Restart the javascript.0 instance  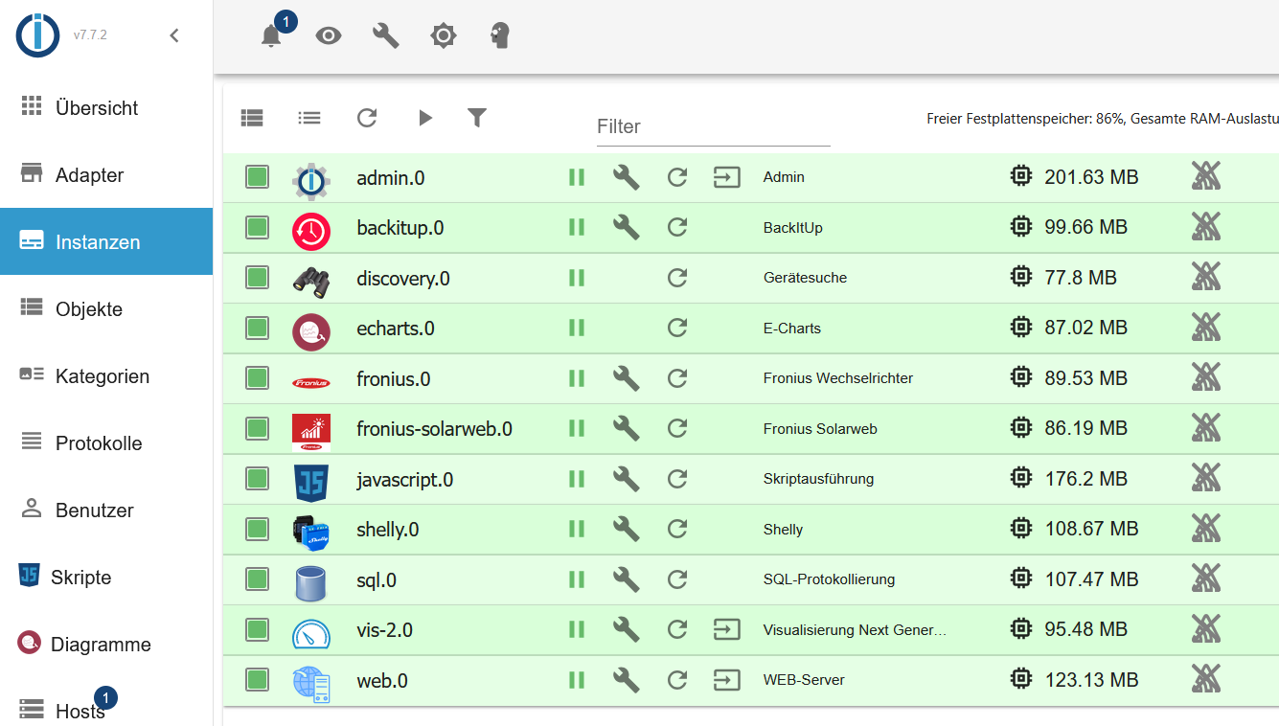pos(677,479)
